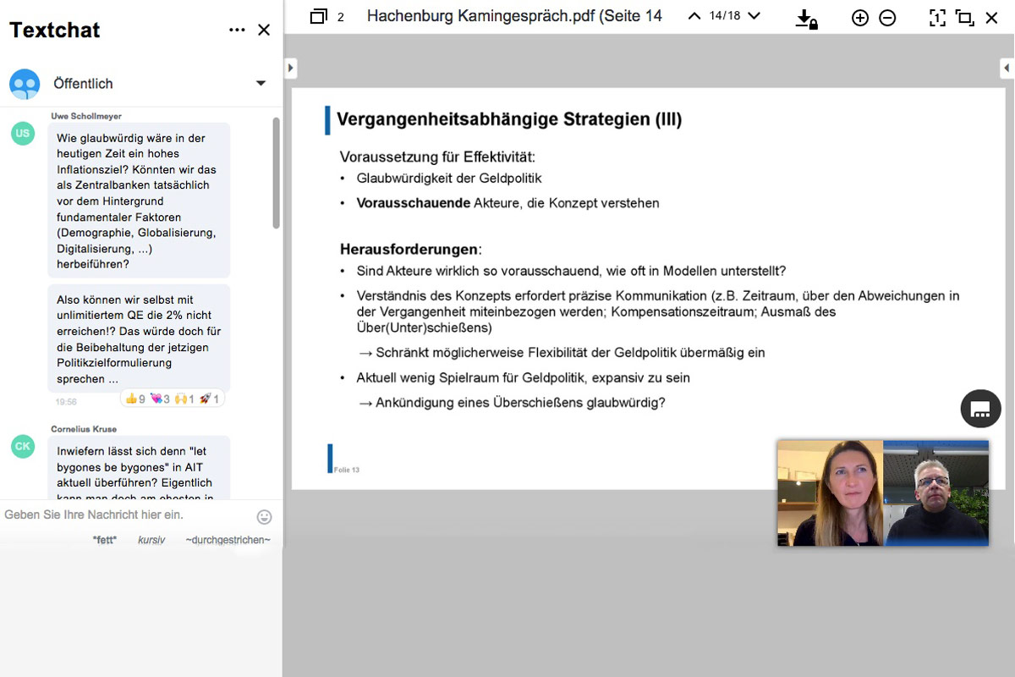The image size is (1015, 677).
Task: Go to the next PDF page
Action: [x=754, y=16]
